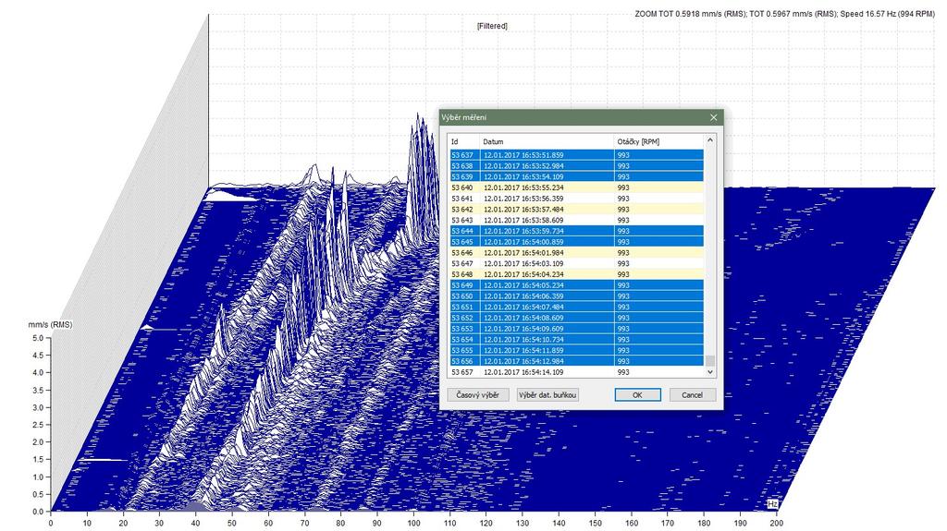Select measurement row 53 643
The height and width of the screenshot is (531, 947).
point(577,220)
